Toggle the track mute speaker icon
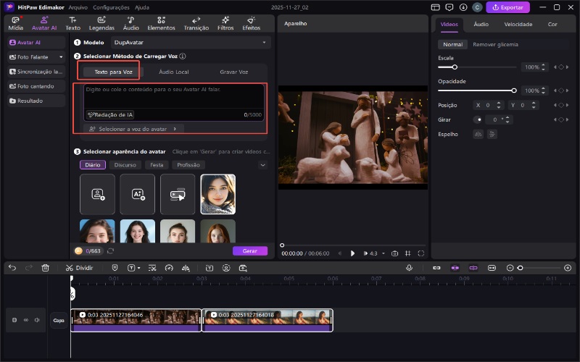The height and width of the screenshot is (362, 580). coord(37,320)
